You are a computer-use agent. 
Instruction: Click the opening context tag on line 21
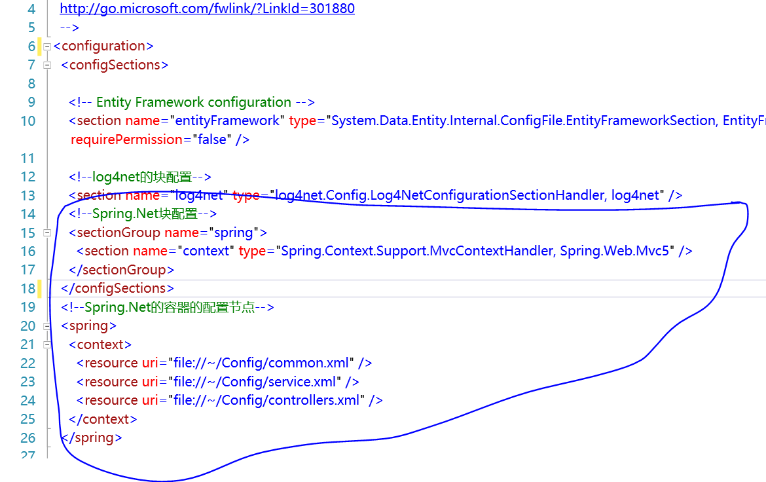(100, 344)
